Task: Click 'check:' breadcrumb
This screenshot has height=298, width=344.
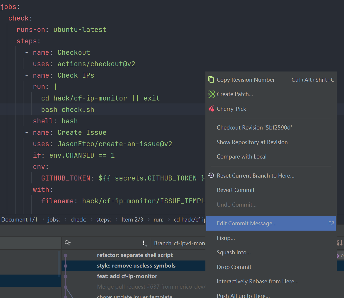Action: pyautogui.click(x=78, y=220)
